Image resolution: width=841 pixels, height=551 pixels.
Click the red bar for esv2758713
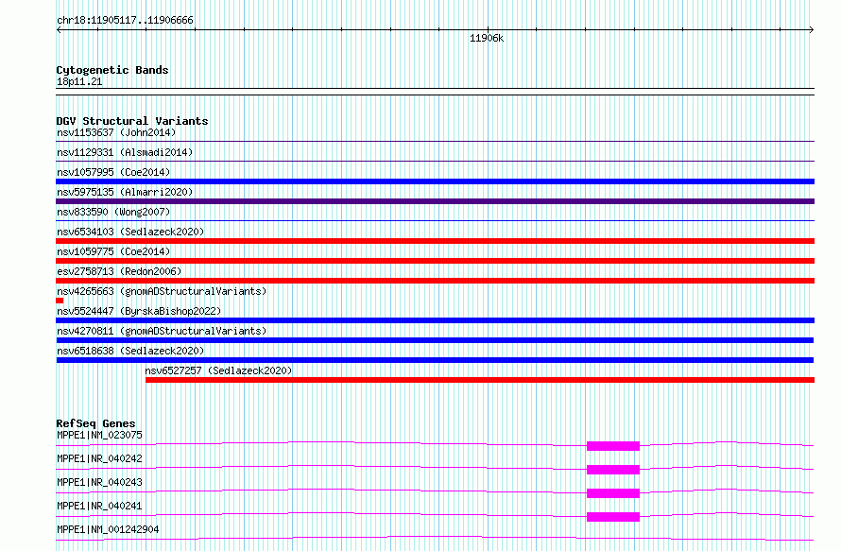pos(435,281)
